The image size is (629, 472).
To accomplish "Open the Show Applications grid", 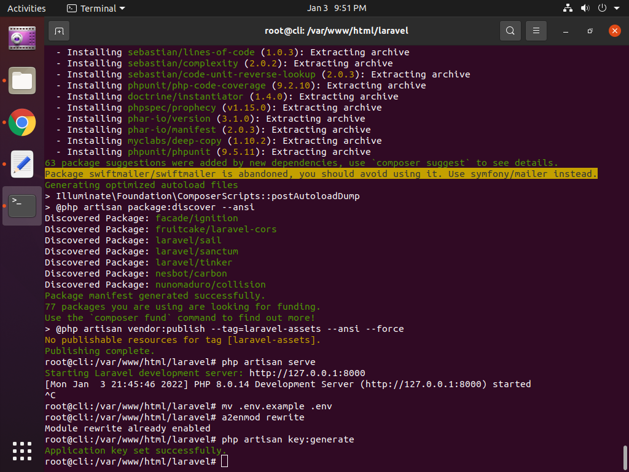I will [x=21, y=450].
